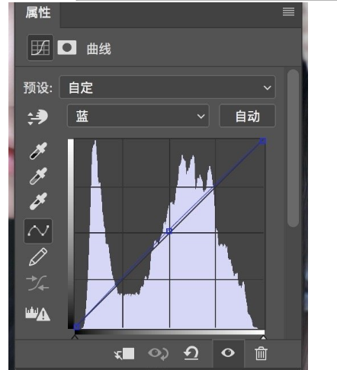
Task: Open the 预设 preset dropdown
Action: [167, 88]
